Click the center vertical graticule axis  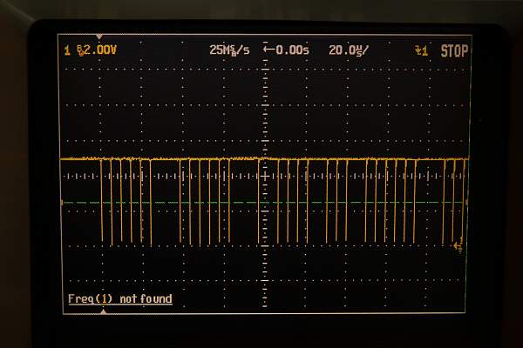tap(264, 113)
